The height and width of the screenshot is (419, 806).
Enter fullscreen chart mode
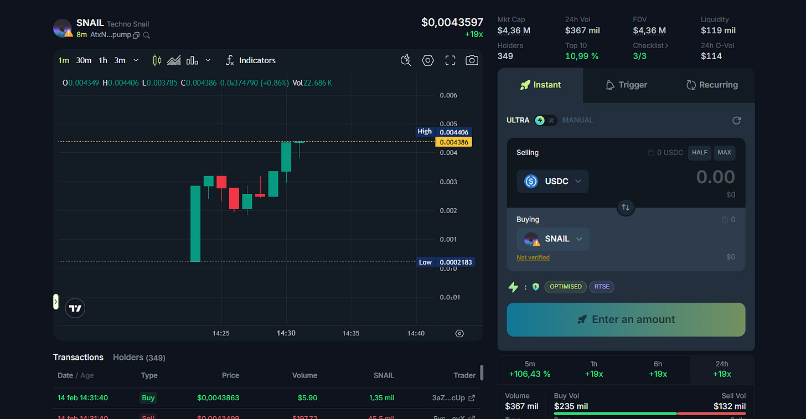[x=450, y=60]
